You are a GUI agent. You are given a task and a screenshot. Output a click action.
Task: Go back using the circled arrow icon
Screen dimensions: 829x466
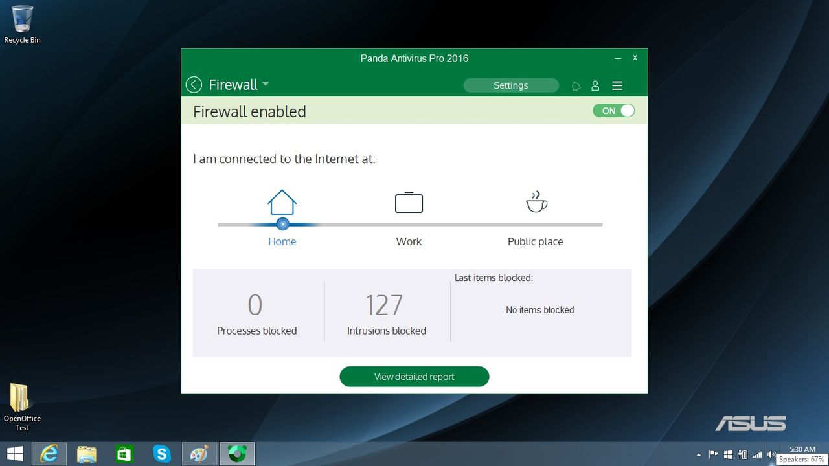194,85
